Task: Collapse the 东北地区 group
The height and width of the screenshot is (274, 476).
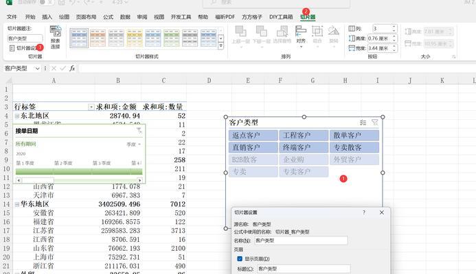Action: coord(17,116)
